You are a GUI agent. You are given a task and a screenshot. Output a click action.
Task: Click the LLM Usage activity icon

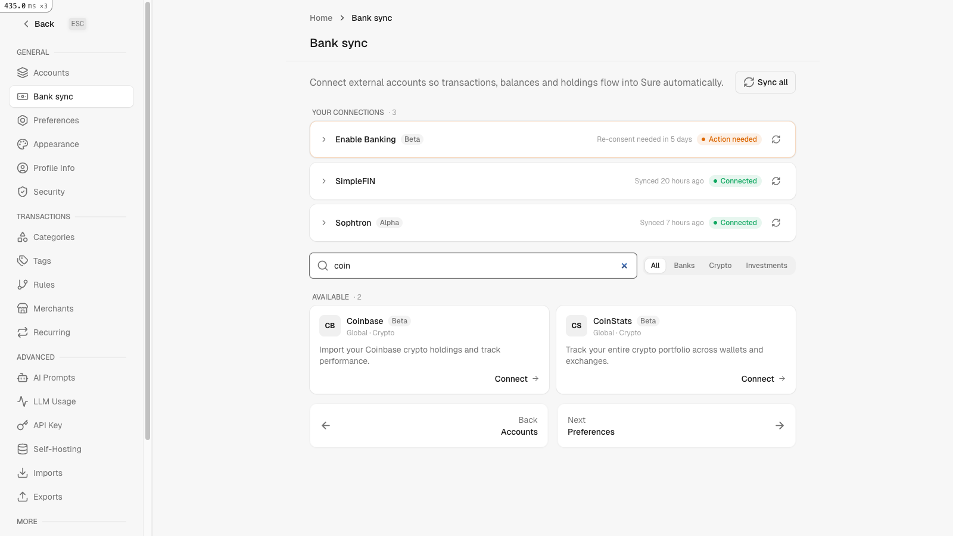pos(23,401)
